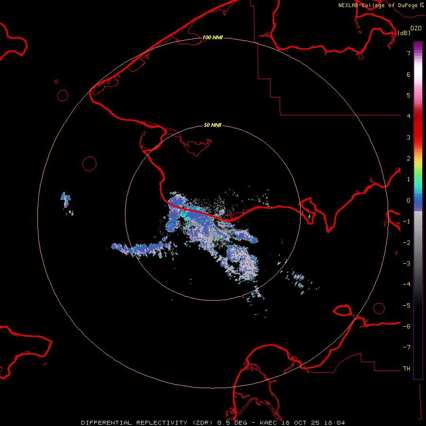Click the [dB] units label
The height and width of the screenshot is (426, 426).
point(404,33)
